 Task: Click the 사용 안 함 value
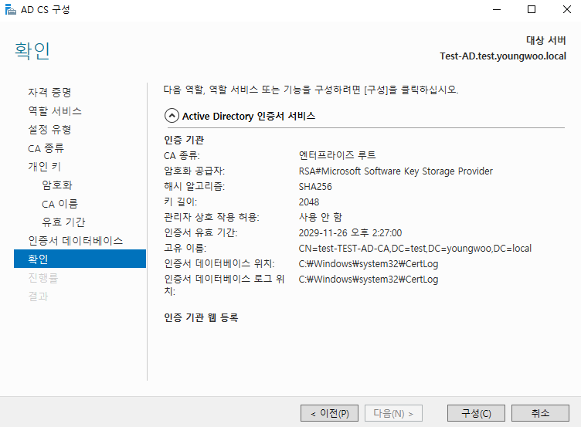click(321, 217)
